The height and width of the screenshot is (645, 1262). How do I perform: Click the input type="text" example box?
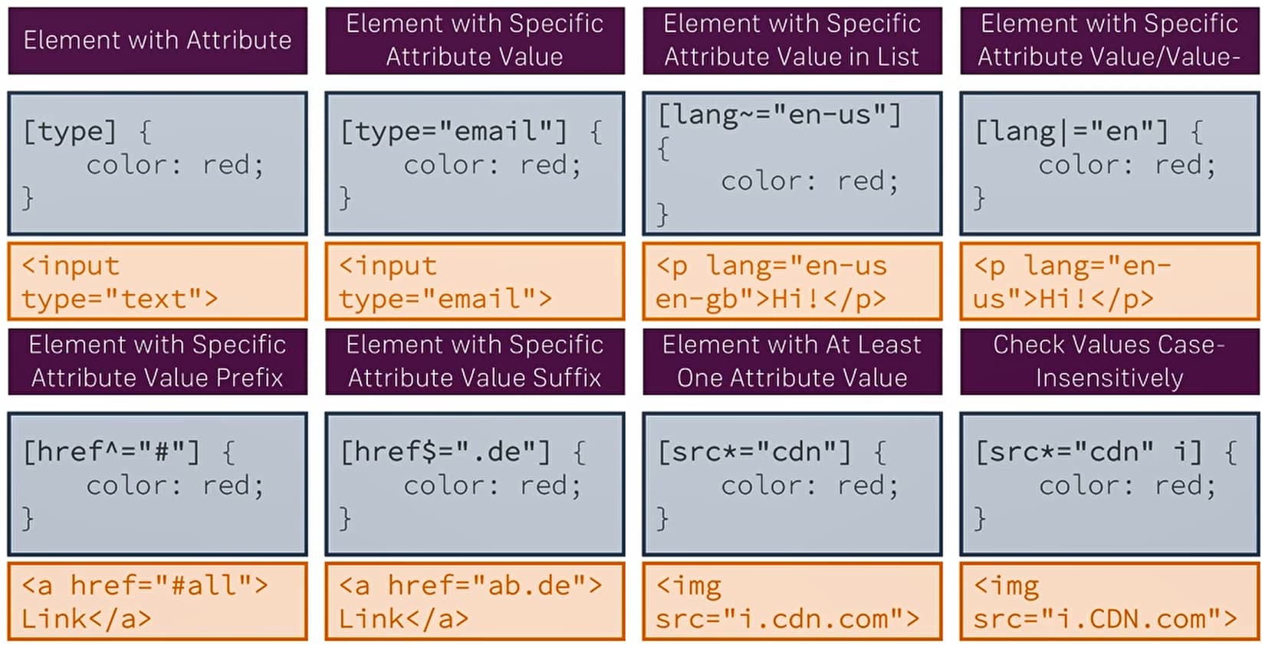tap(157, 281)
